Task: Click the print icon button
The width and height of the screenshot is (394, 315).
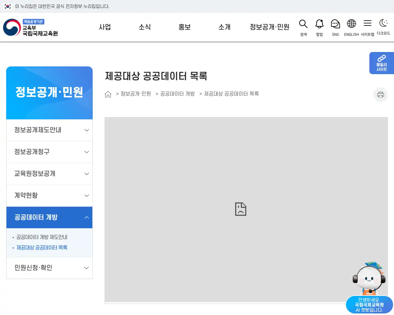Action: click(380, 94)
